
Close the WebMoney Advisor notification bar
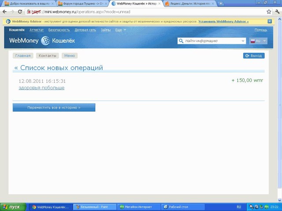(270, 22)
